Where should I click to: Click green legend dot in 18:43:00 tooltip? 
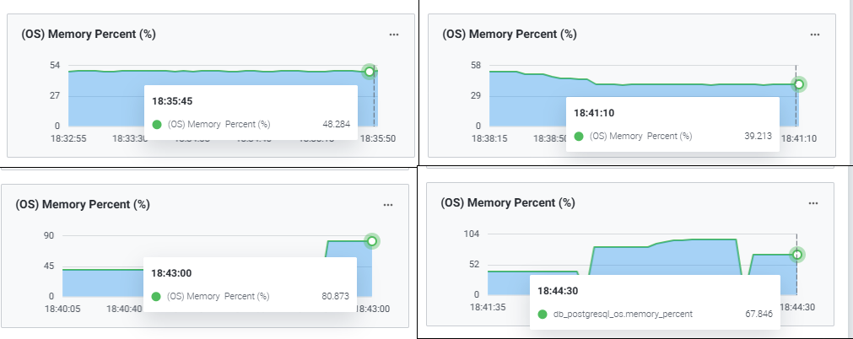click(157, 296)
